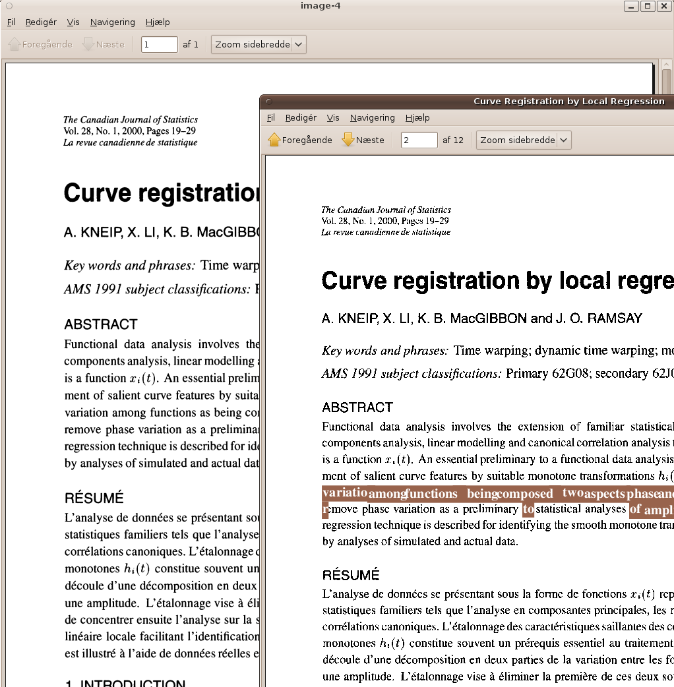Click the Næste down-arrow in Curve Registration window
Image resolution: width=674 pixels, height=687 pixels.
coord(348,140)
